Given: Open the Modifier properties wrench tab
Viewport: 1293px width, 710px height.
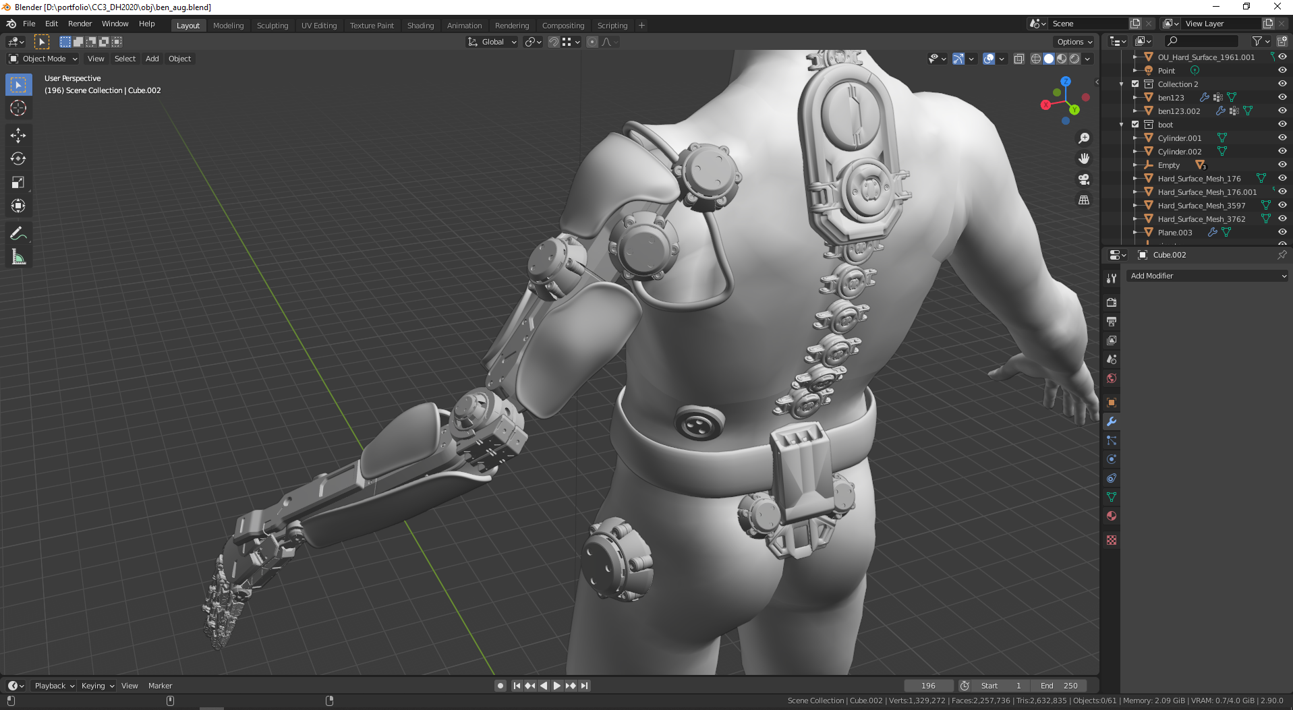Looking at the screenshot, I should pos(1112,421).
